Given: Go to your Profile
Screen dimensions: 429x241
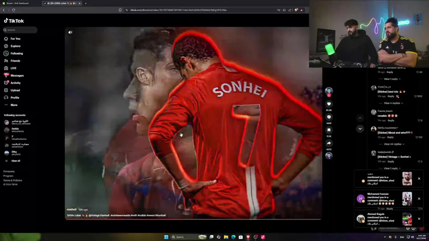Looking at the screenshot, I should 11,98.
